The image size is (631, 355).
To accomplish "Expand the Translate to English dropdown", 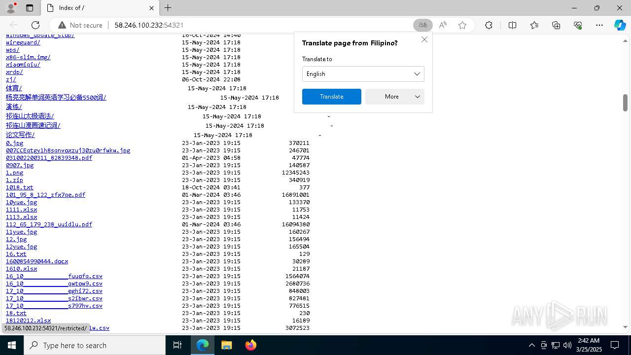I will [363, 74].
